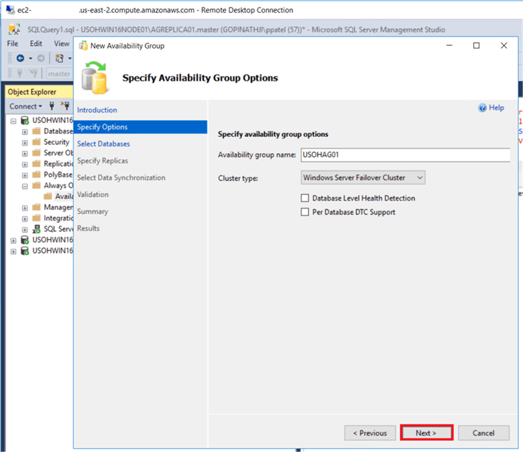Select the Results wizard step

89,228
